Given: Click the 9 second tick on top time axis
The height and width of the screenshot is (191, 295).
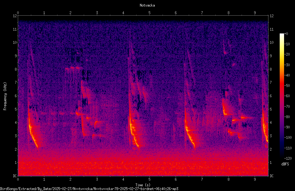Looking at the screenshot, I should click(x=255, y=13).
